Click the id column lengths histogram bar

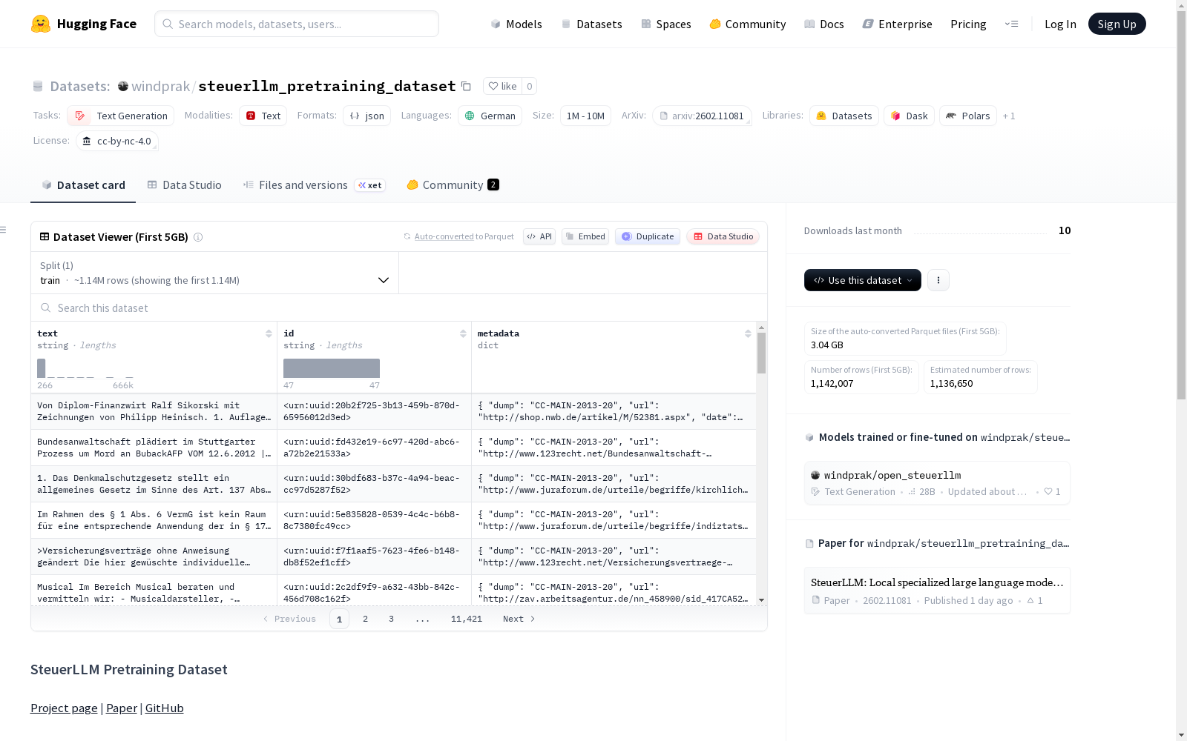[332, 368]
